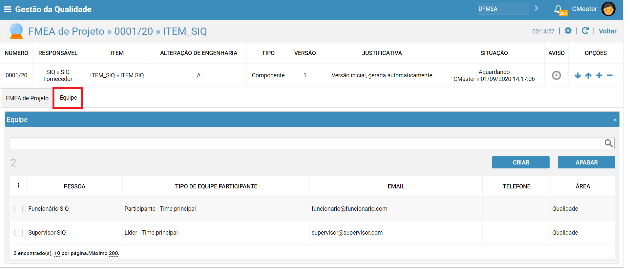Click the ALTERAÇÃO DE ENGENHARIA header
Image resolution: width=630 pixels, height=270 pixels.
coord(199,53)
